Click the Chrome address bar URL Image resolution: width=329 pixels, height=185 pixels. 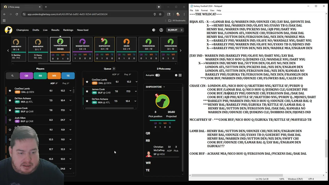point(67,14)
